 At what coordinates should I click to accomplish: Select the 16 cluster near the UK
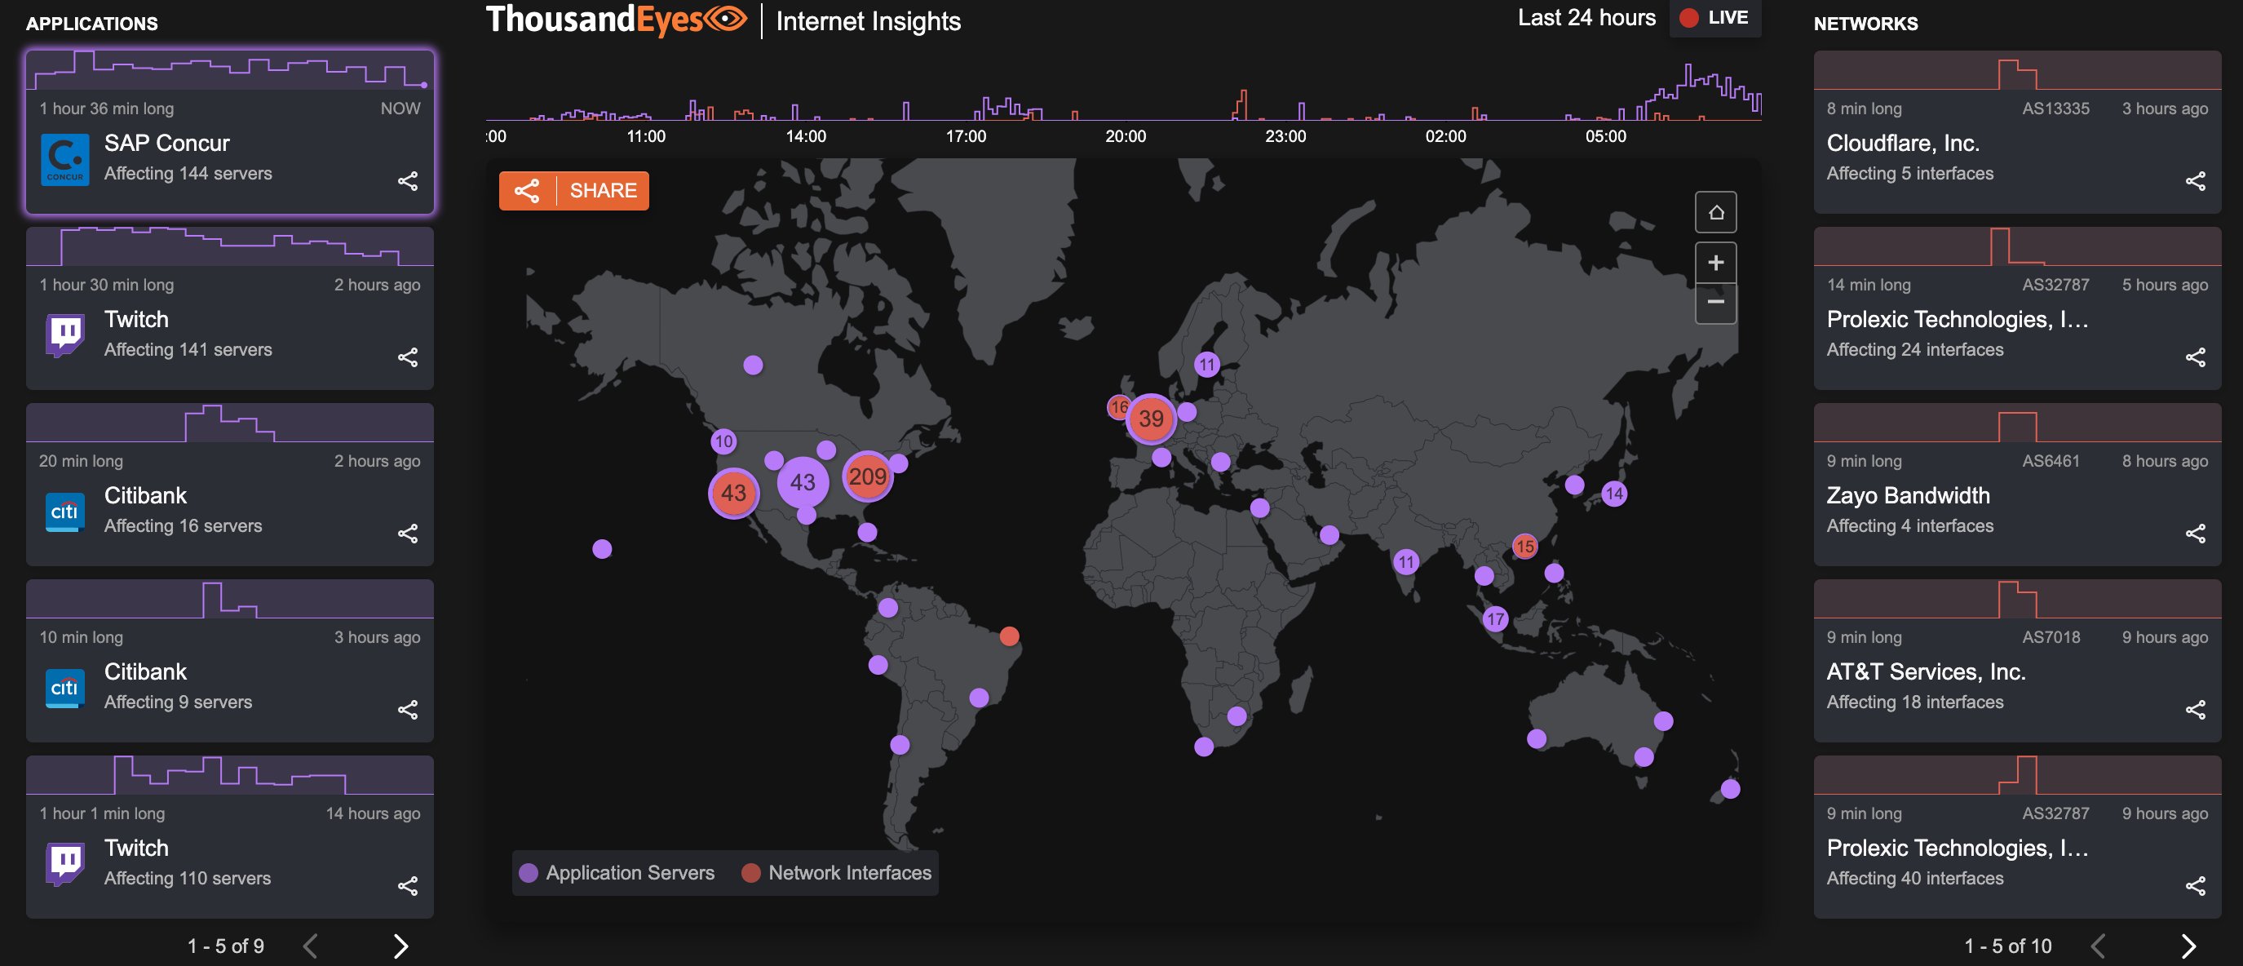point(1119,407)
